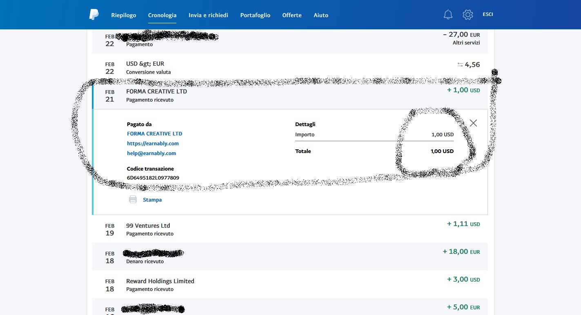Click the - 27,00 EUR amount
This screenshot has height=315, width=581.
[461, 35]
